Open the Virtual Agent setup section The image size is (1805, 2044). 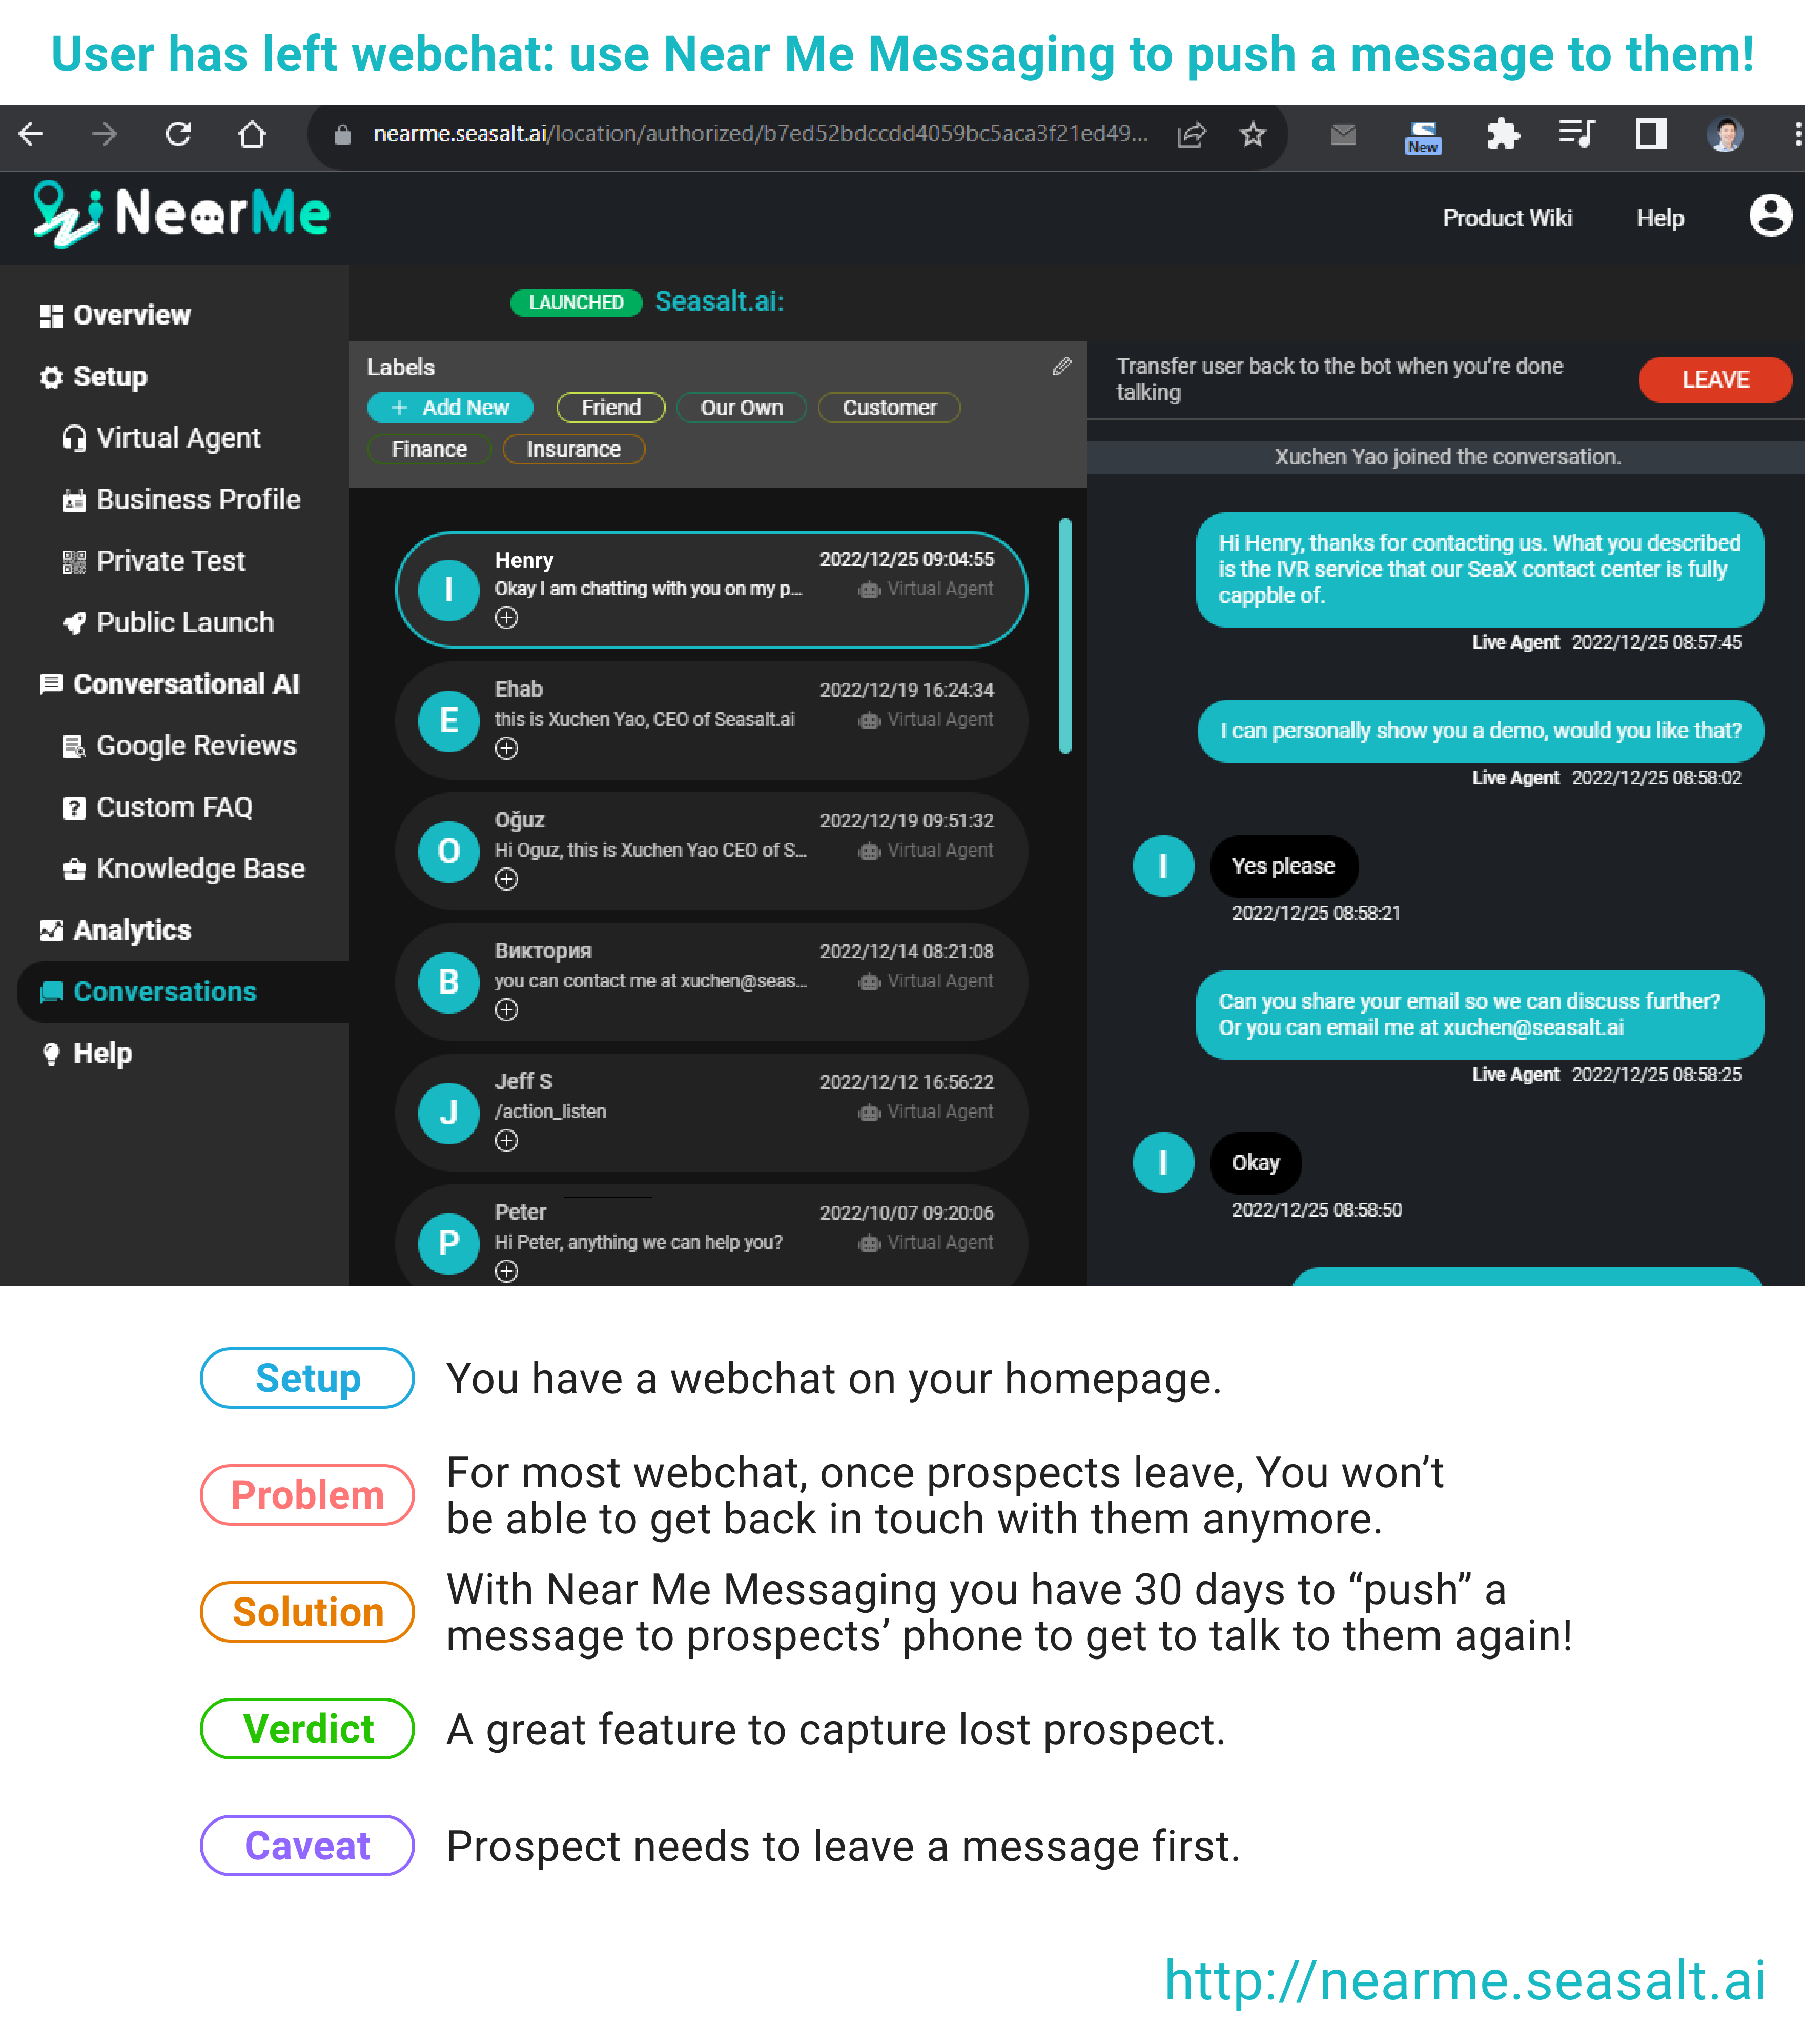[178, 437]
